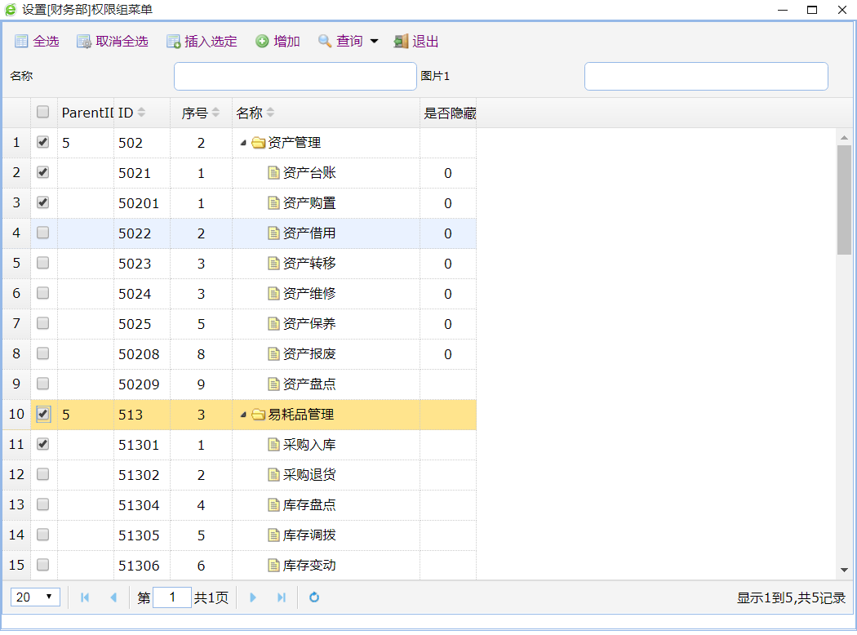Enable checkbox for 采购退货 row
This screenshot has width=857, height=635.
click(x=43, y=474)
